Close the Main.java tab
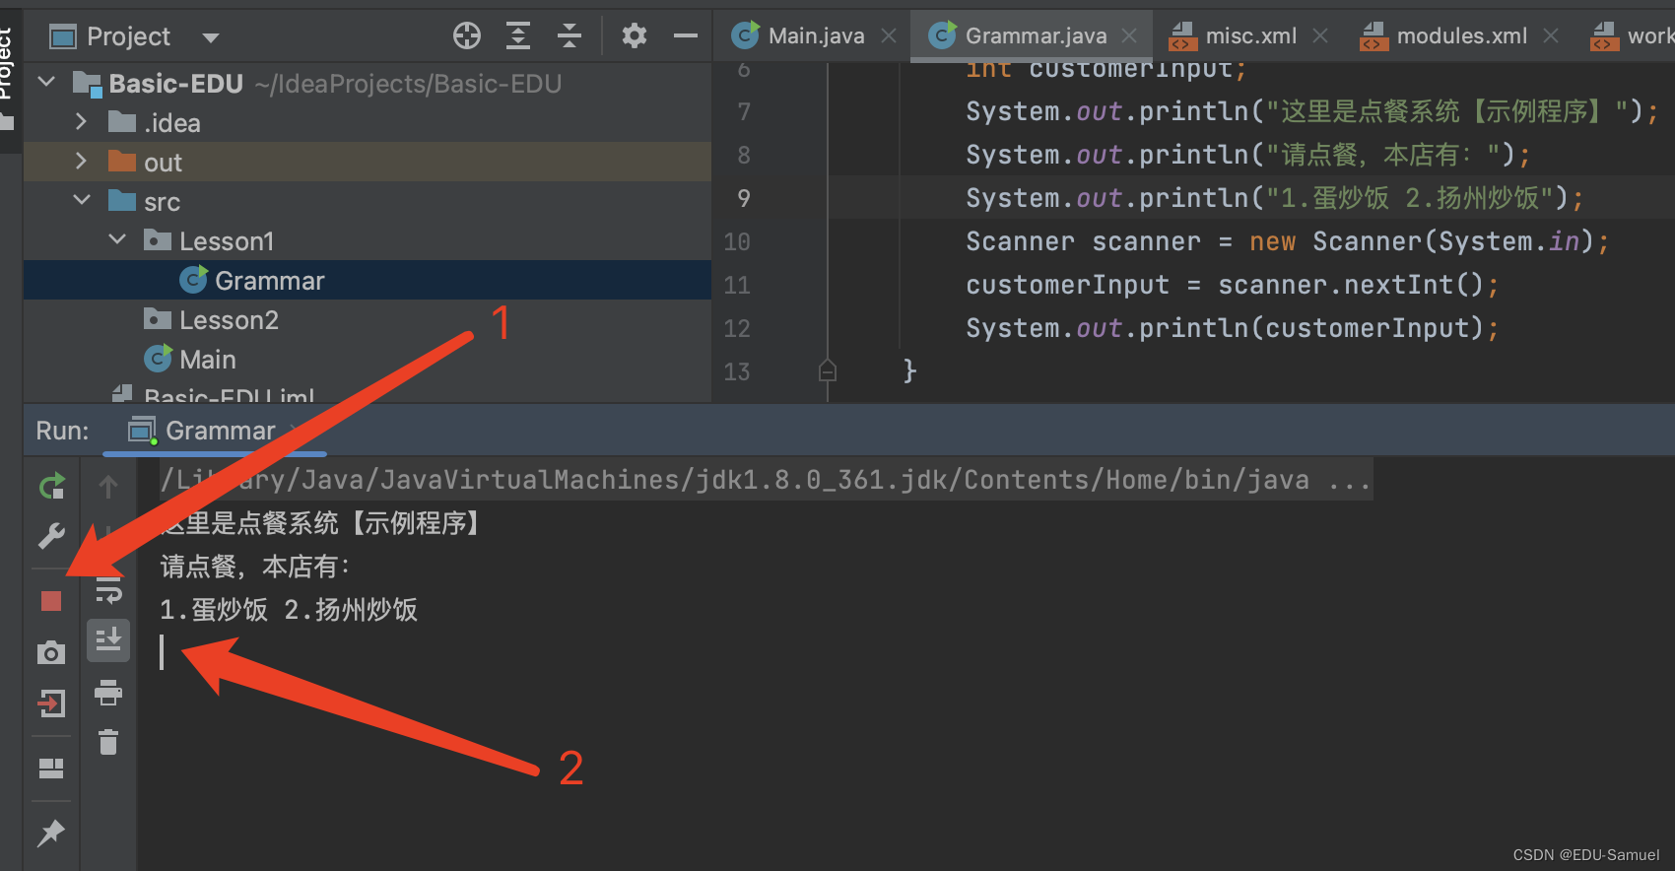 point(889,36)
